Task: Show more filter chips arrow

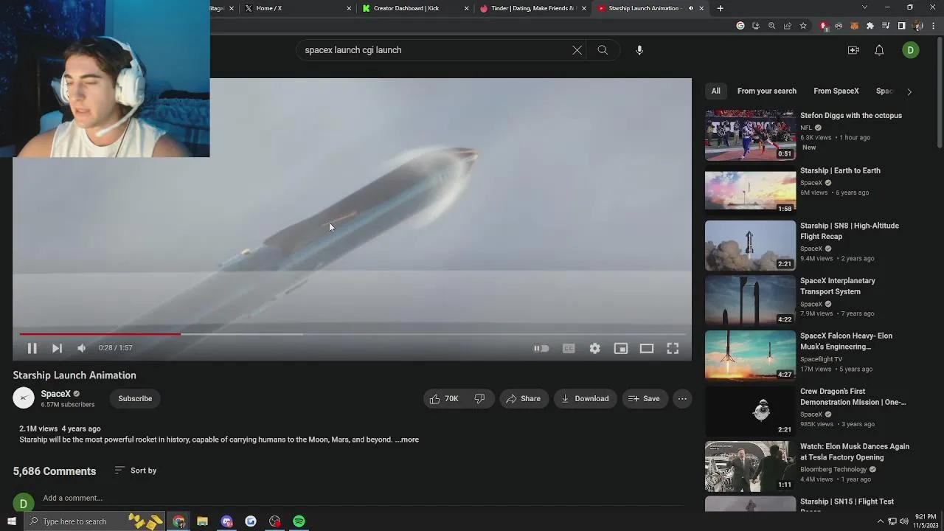Action: coord(909,91)
